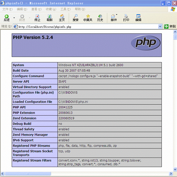Click the Print (打印) toolbar icon
This screenshot has width=177, height=177.
tap(126, 18)
